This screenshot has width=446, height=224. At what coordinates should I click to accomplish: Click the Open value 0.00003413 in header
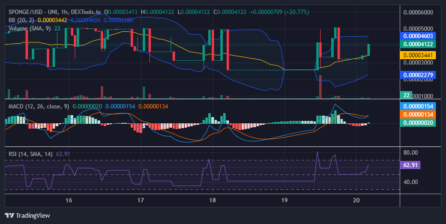click(122, 12)
